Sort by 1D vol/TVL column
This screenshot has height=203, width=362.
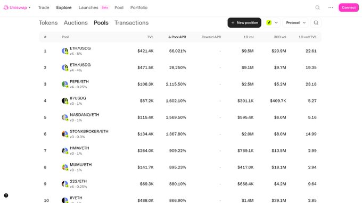tap(308, 37)
